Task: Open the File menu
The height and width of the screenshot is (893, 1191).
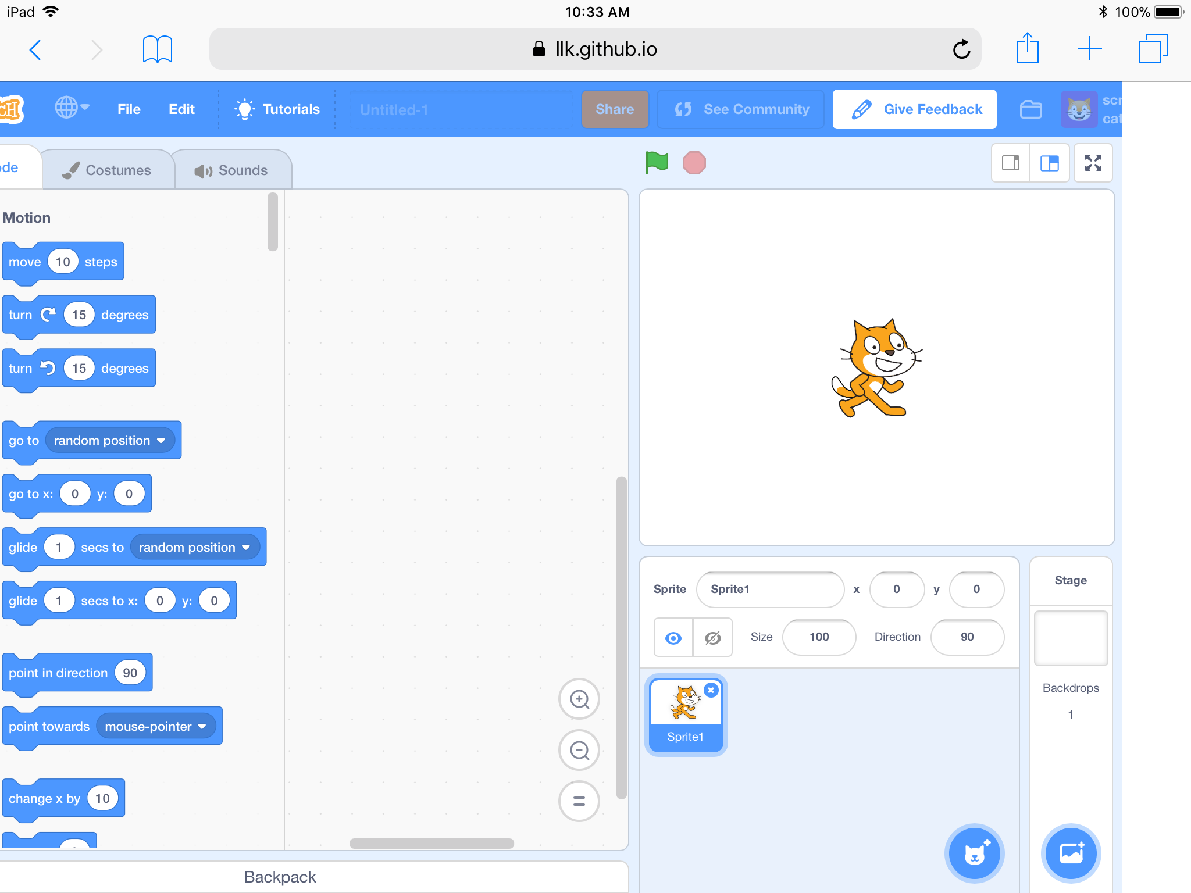Action: (129, 109)
